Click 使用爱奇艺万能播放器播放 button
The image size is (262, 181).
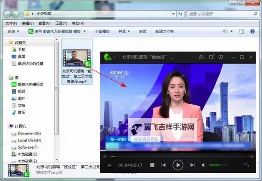(55, 31)
